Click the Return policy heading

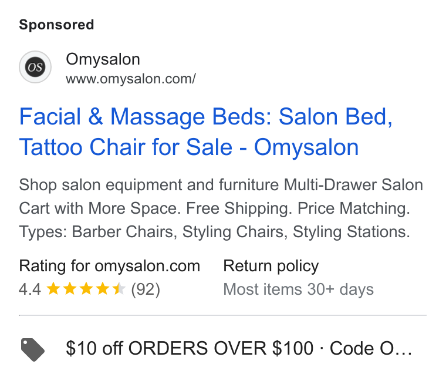[x=271, y=266]
